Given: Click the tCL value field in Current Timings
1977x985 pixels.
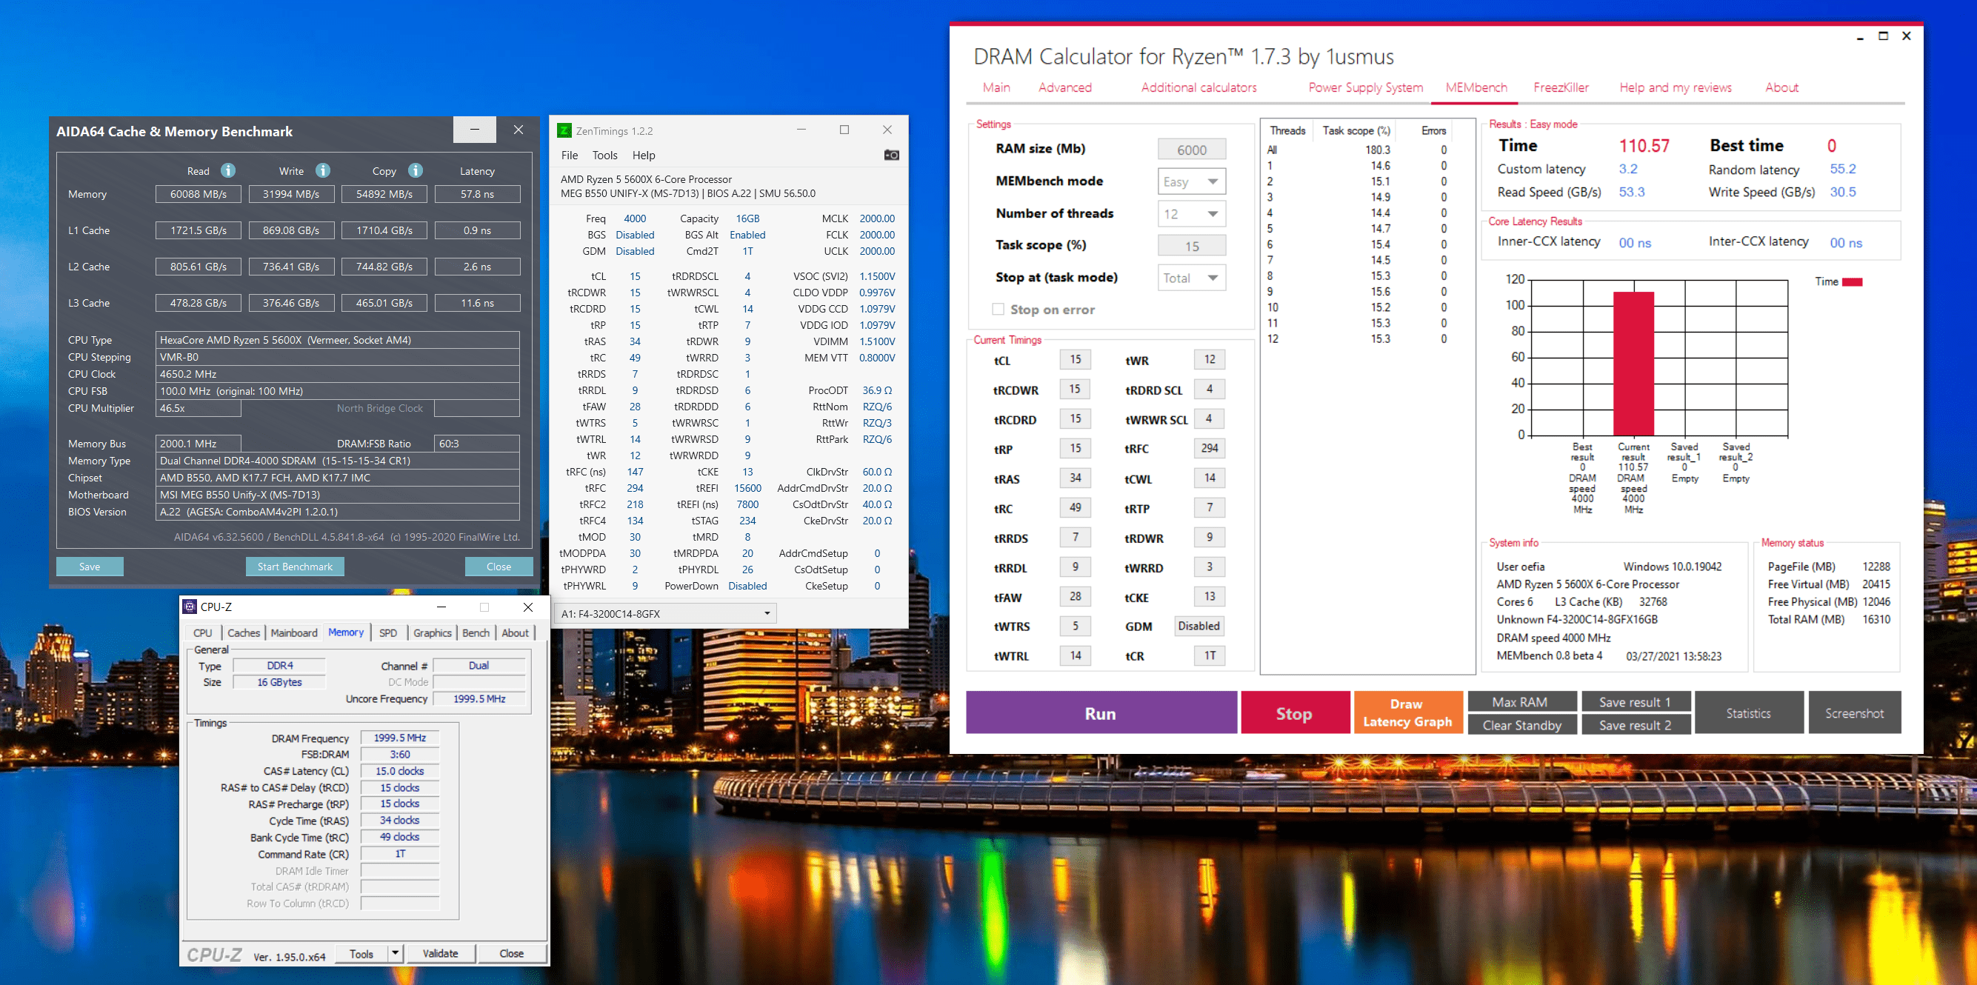Looking at the screenshot, I should [1076, 359].
